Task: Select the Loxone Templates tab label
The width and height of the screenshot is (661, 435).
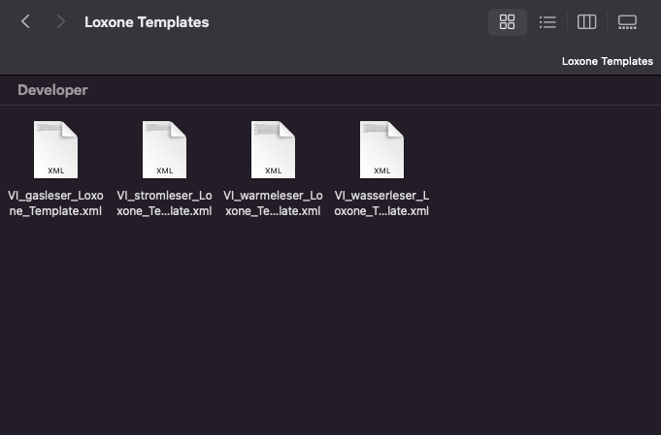Action: pyautogui.click(x=607, y=61)
